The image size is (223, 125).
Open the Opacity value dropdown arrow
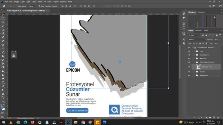[220, 40]
